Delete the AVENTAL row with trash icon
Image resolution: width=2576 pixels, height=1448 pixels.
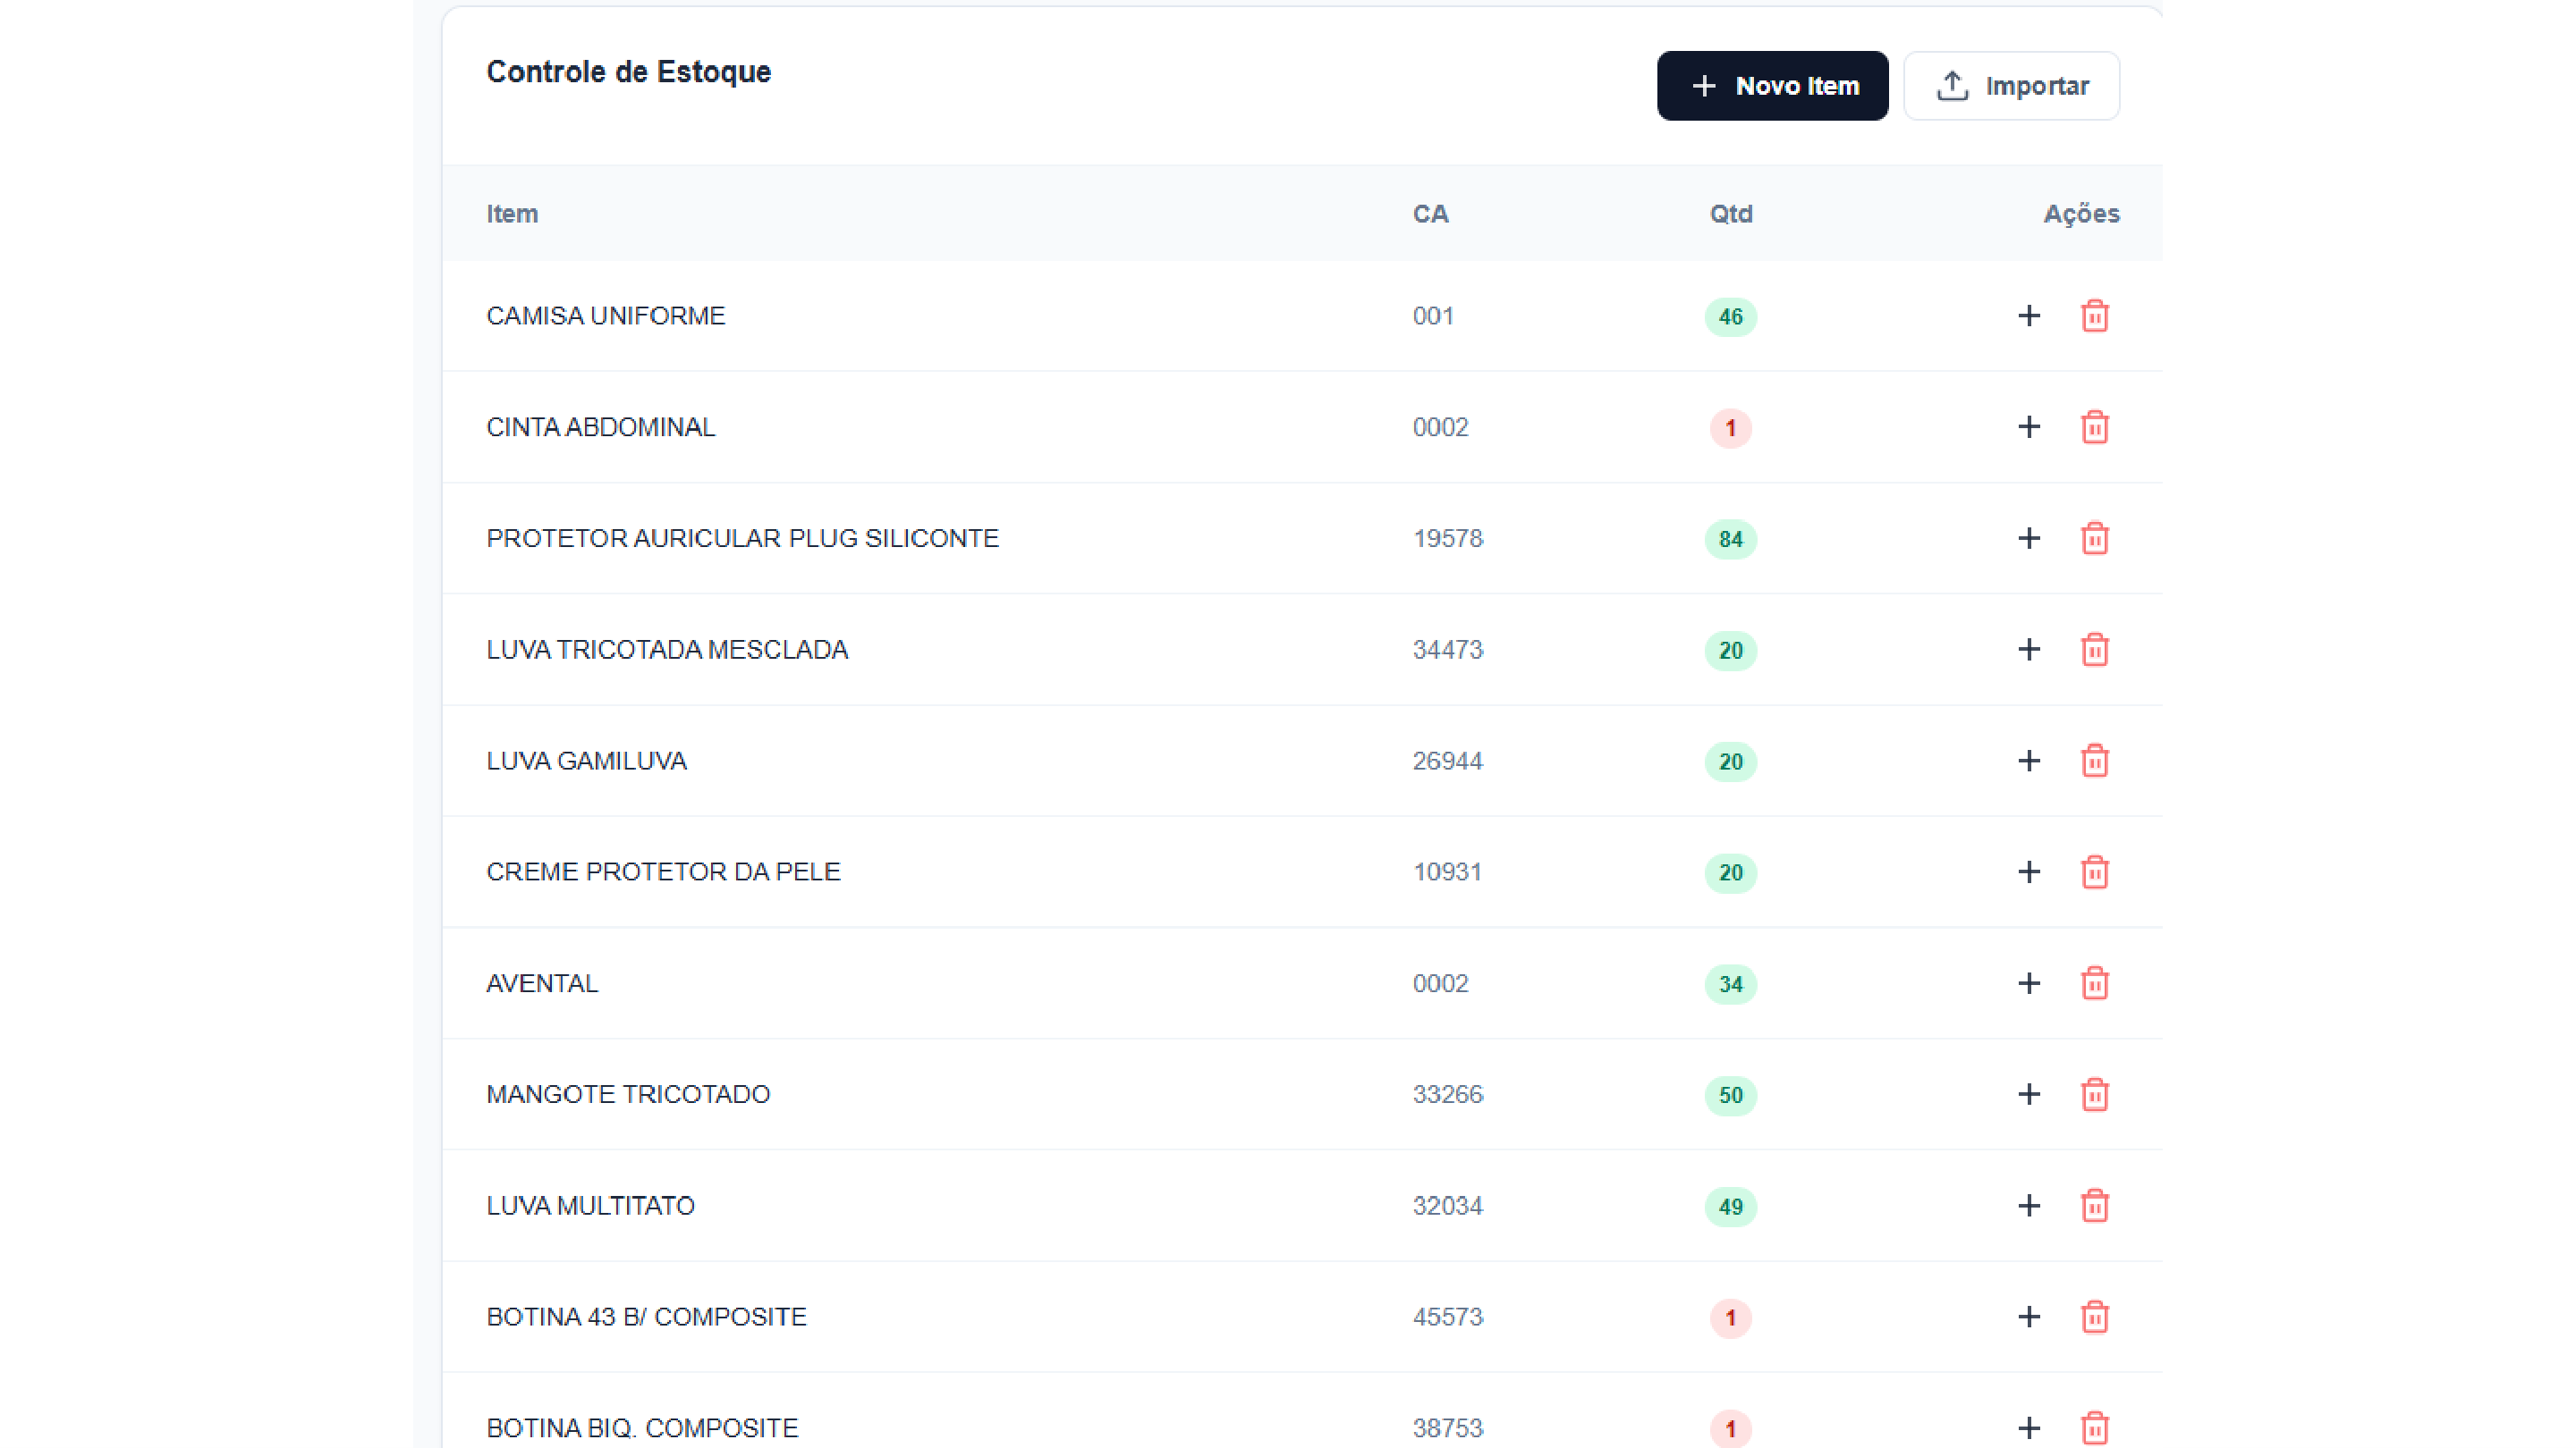click(x=2094, y=983)
